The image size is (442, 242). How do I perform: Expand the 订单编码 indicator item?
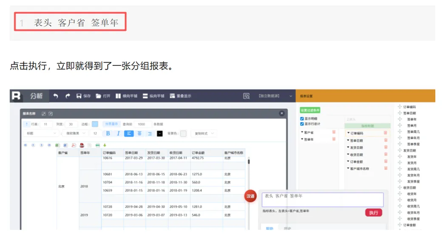click(x=348, y=133)
